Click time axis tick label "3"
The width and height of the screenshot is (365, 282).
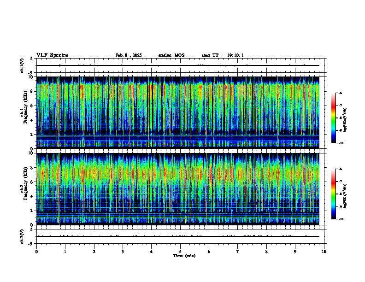[123, 252]
